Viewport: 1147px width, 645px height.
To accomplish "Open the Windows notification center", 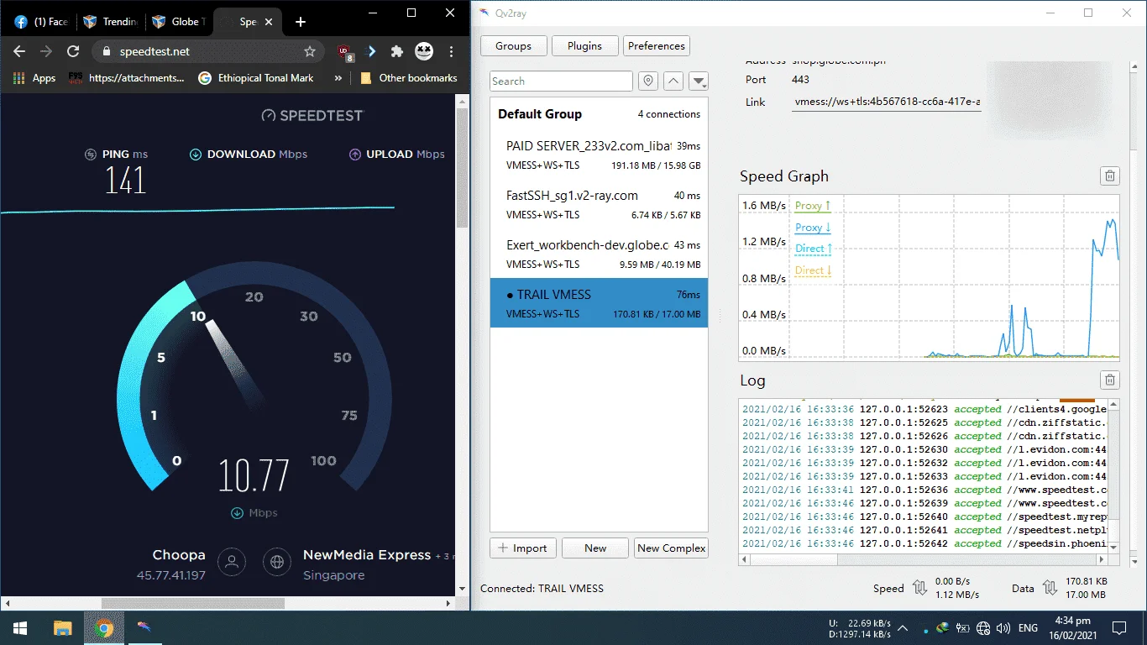I will click(x=1119, y=627).
